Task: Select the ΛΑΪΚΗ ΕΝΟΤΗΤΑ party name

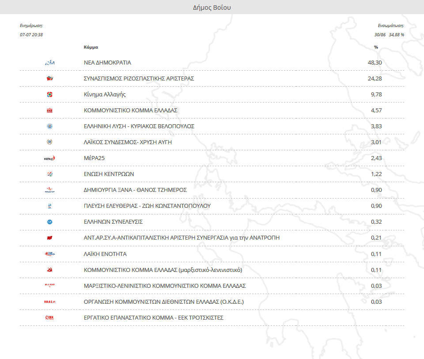Action: (x=105, y=254)
